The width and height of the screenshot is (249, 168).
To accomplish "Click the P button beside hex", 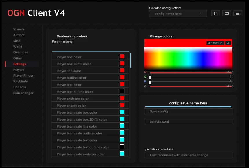I will [x=221, y=43].
